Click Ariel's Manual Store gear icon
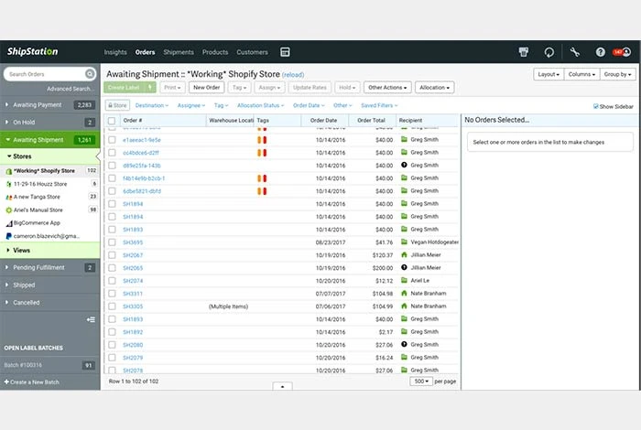 pos(8,210)
